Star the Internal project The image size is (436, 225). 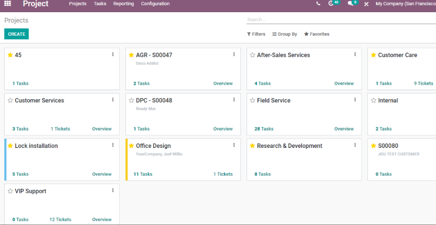374,100
